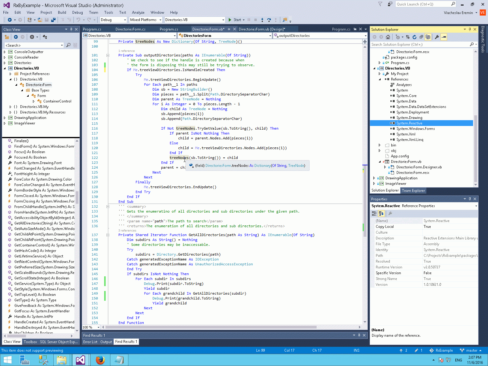Switch Properties to Categorized view
The height and width of the screenshot is (366, 488).
374,213
